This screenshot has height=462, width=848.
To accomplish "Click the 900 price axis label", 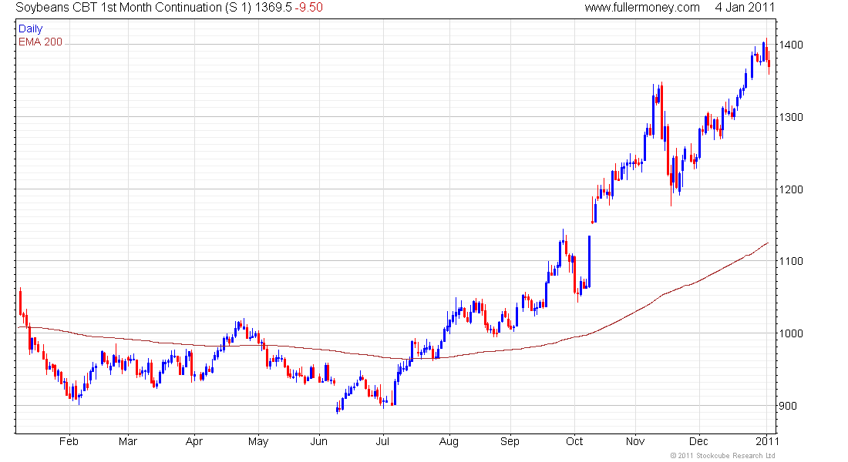I will click(x=788, y=406).
